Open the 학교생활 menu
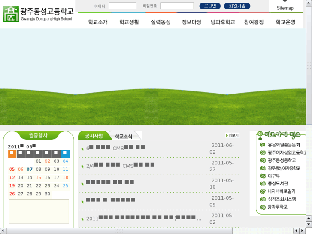 click(129, 22)
